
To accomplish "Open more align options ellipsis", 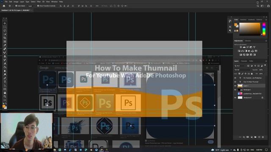I will click(97, 6).
